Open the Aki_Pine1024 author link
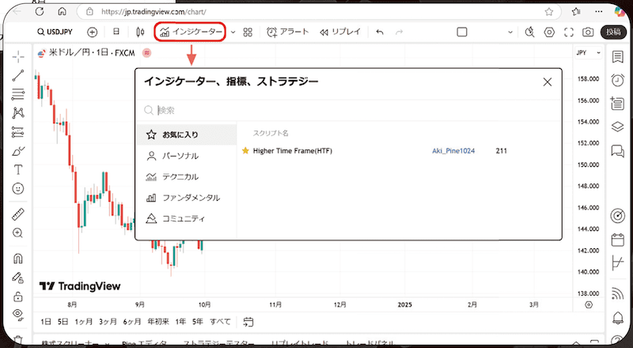The width and height of the screenshot is (633, 348). (x=453, y=150)
